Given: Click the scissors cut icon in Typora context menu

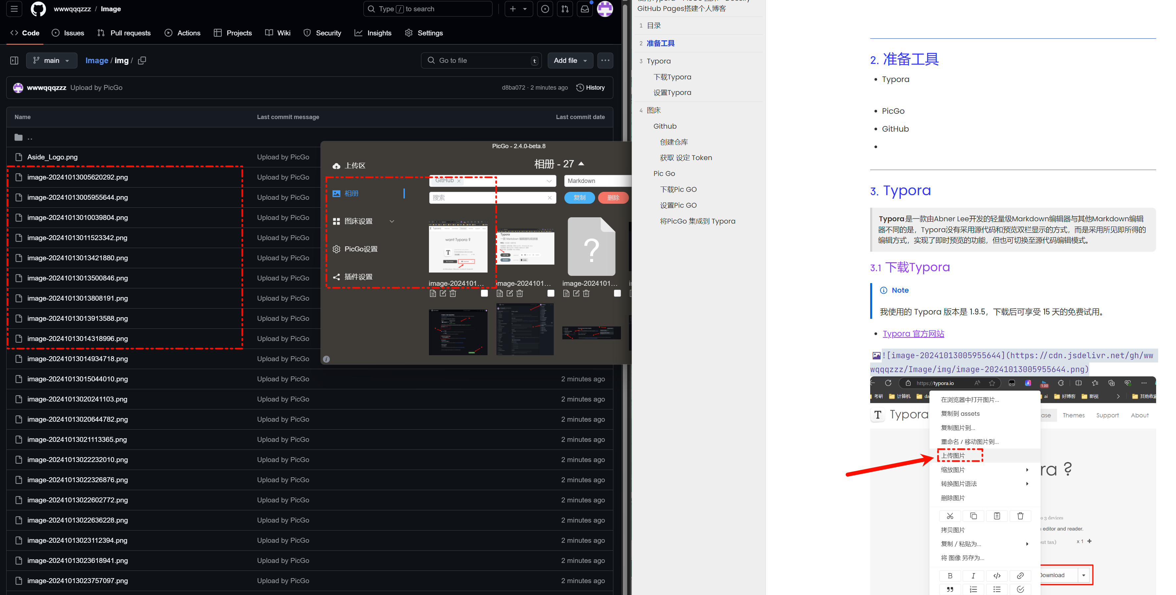Looking at the screenshot, I should click(950, 516).
